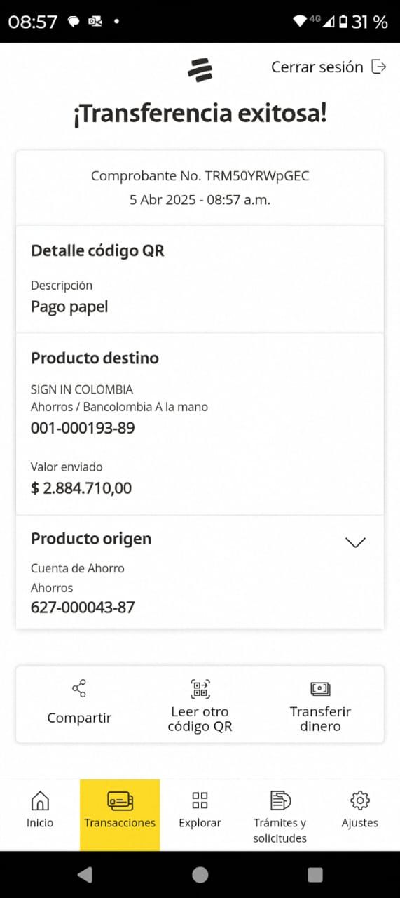Click the logout arrow icon
400x898 pixels.
378,67
